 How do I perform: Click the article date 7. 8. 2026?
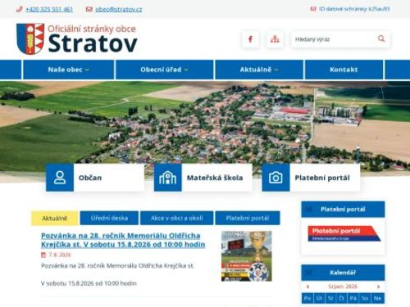(x=60, y=255)
